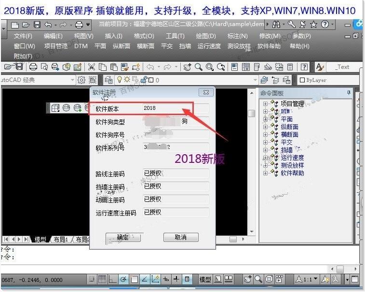
Task: Click the Pan hand icon in status bar
Action: pyautogui.click(x=248, y=279)
